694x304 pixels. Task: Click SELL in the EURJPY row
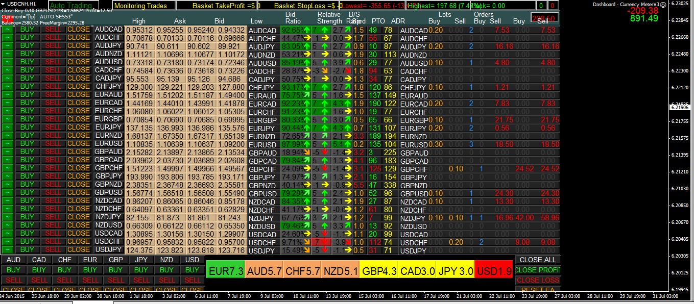53,128
